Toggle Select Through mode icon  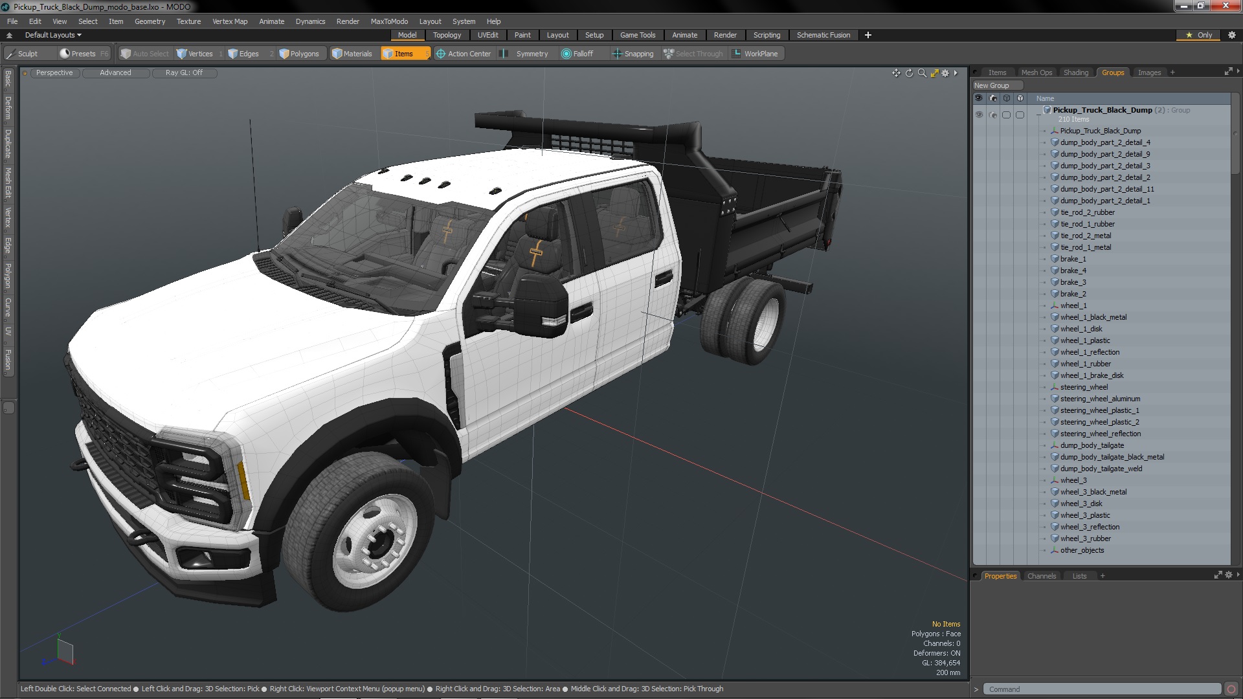(x=669, y=53)
